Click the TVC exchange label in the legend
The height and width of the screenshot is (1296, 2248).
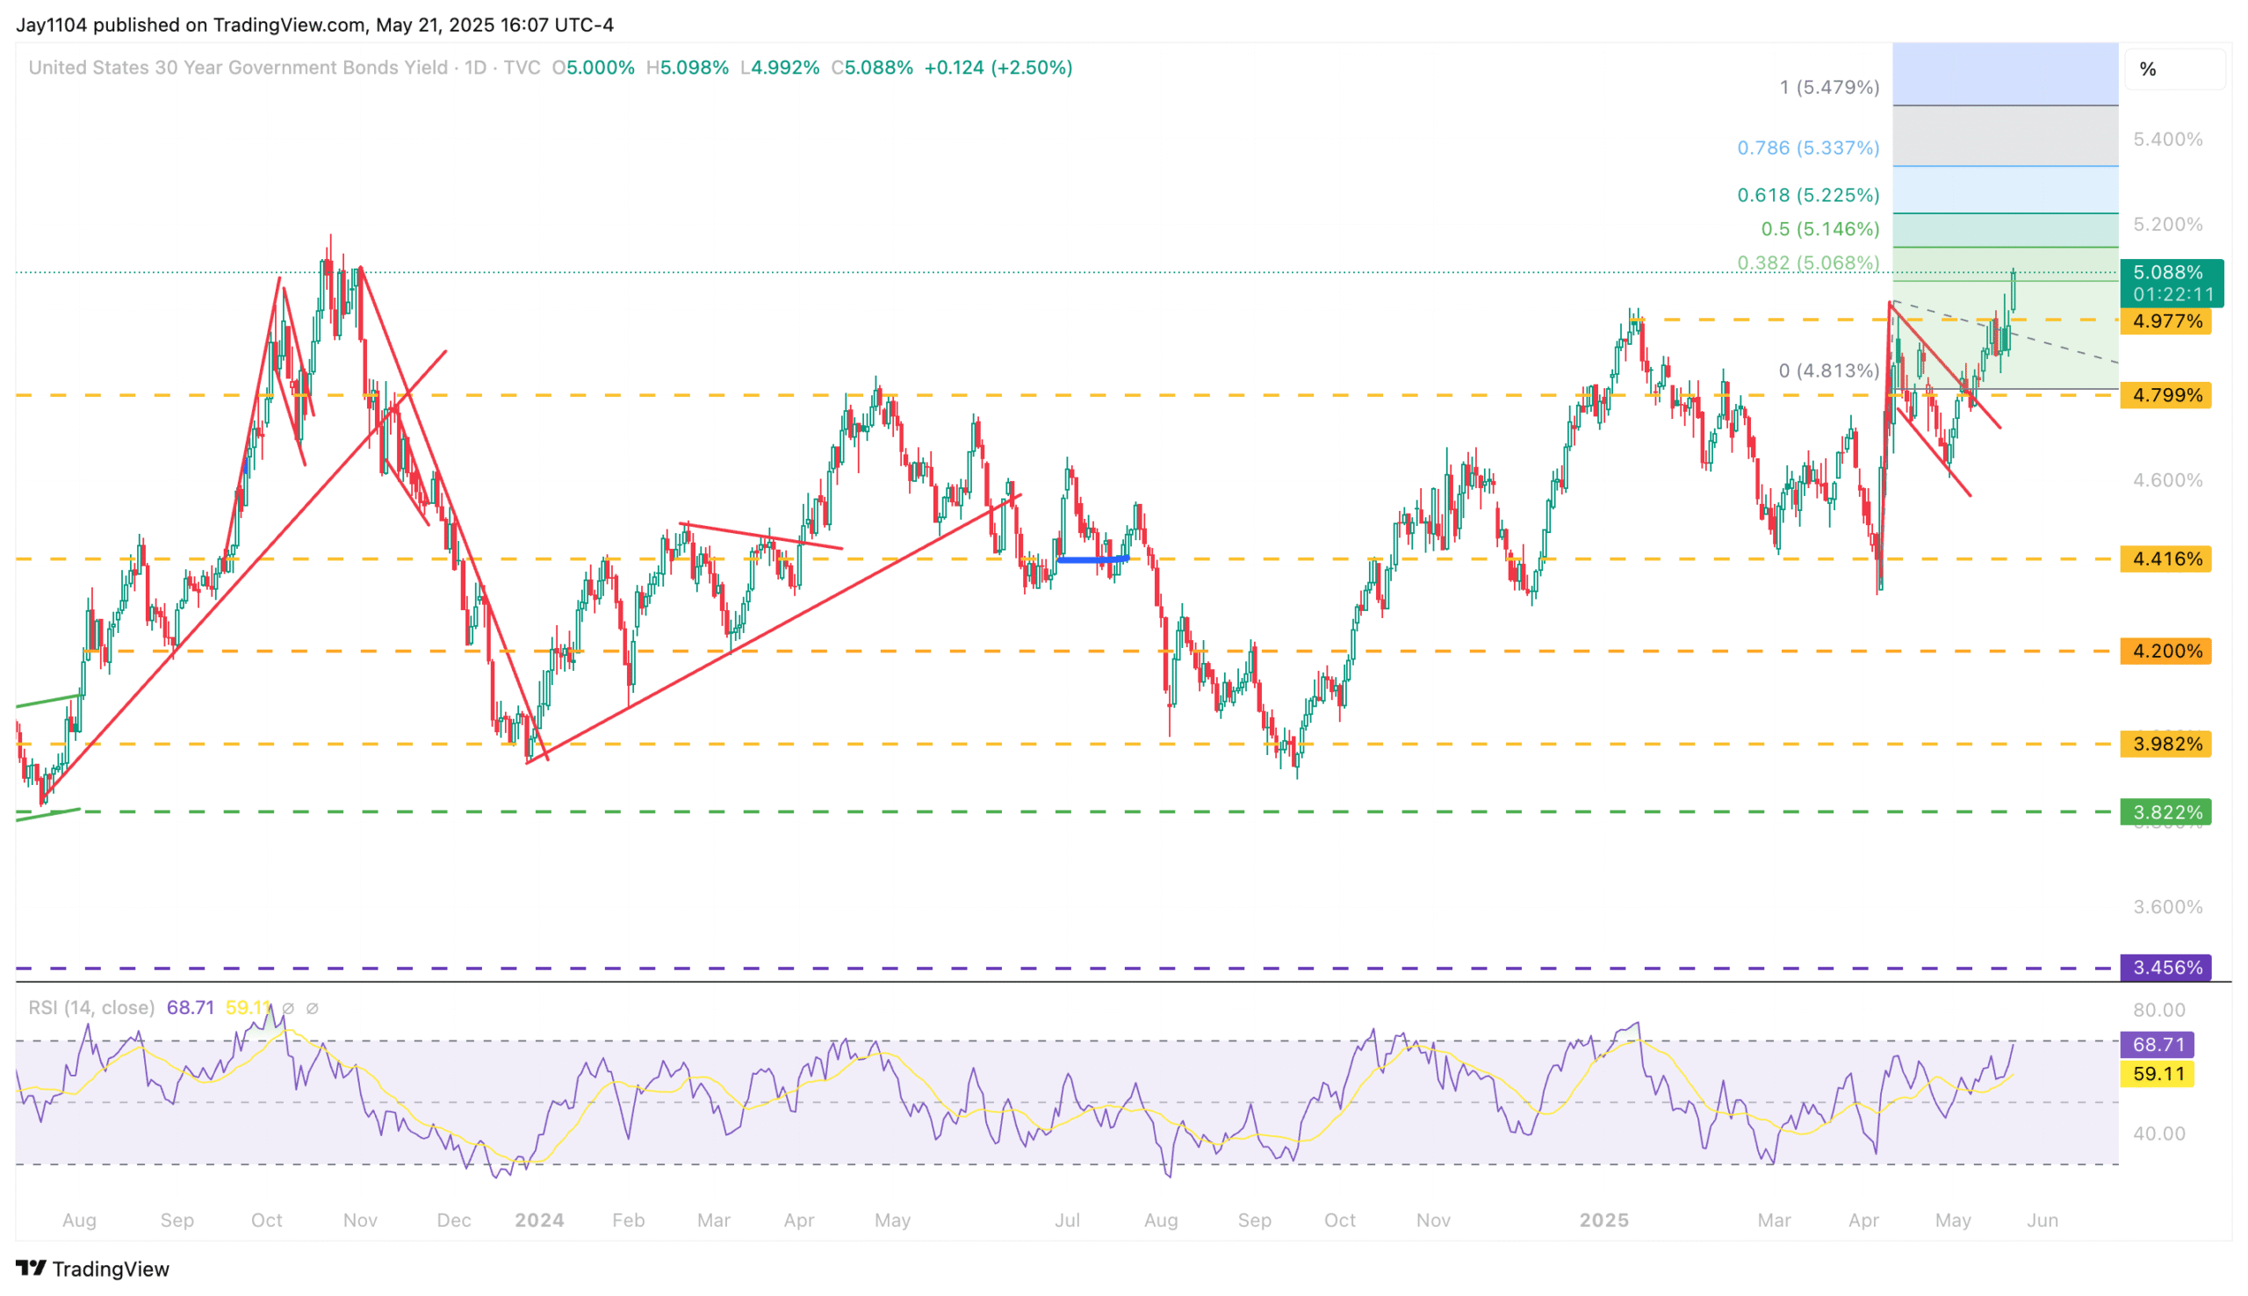tap(522, 68)
